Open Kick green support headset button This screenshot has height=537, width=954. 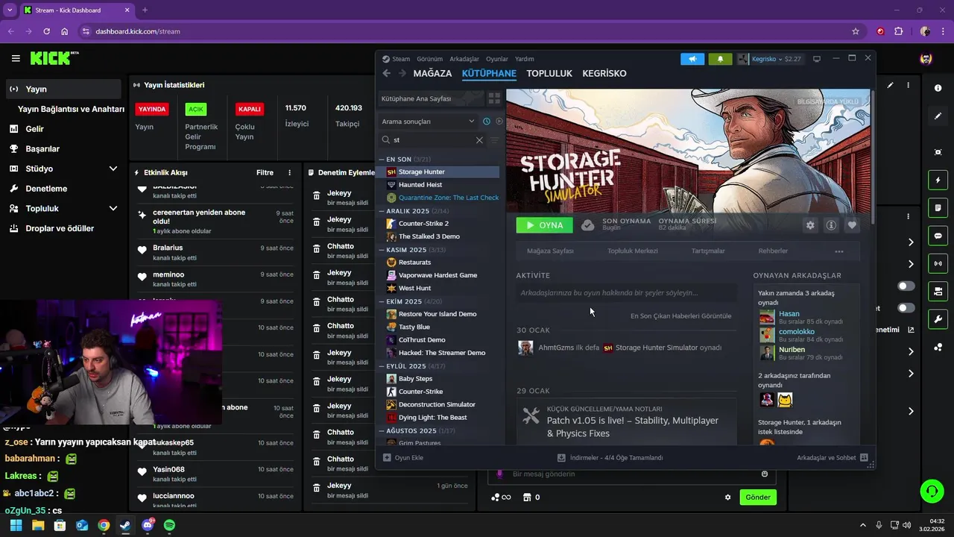click(x=932, y=491)
